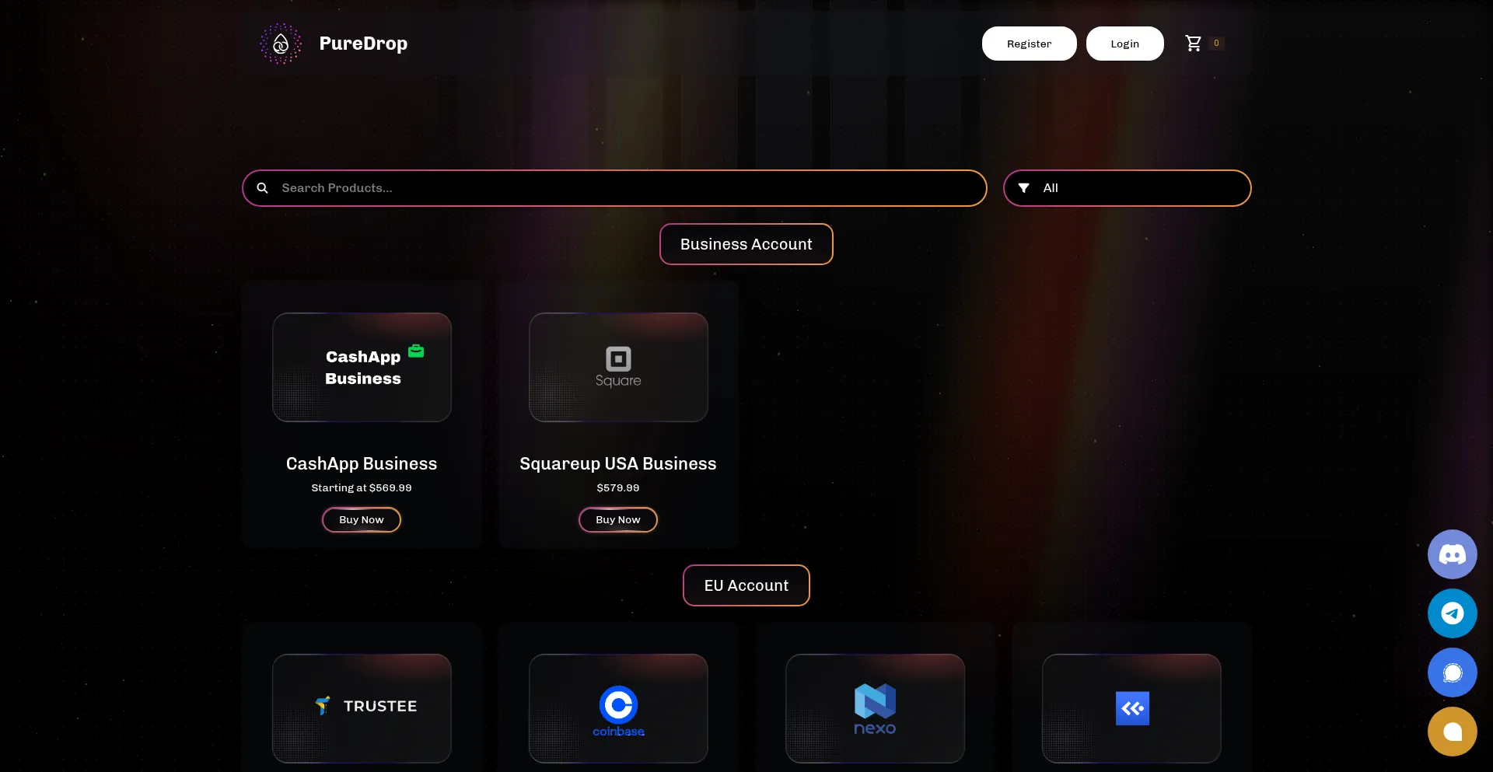Viewport: 1493px width, 772px height.
Task: Click the cart item count badge
Action: pyautogui.click(x=1216, y=44)
